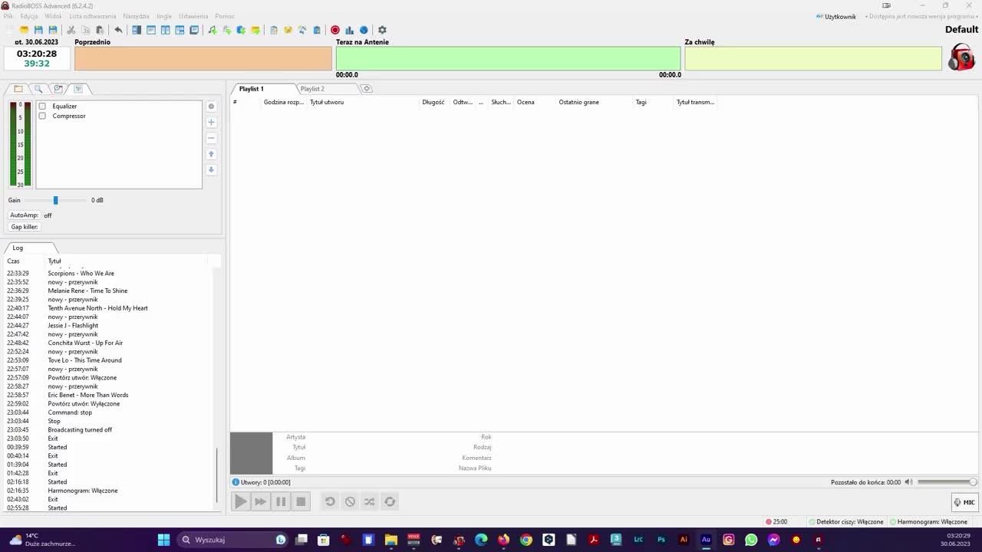
Task: Enable the Compressor checkbox
Action: coord(42,116)
